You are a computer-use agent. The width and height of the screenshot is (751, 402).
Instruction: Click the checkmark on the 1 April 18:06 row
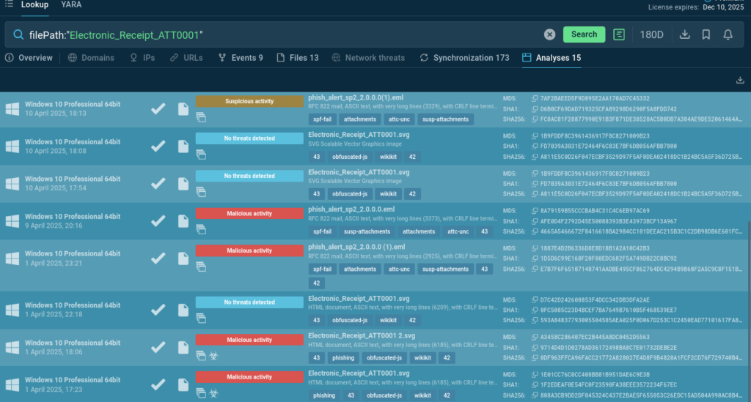pyautogui.click(x=158, y=346)
